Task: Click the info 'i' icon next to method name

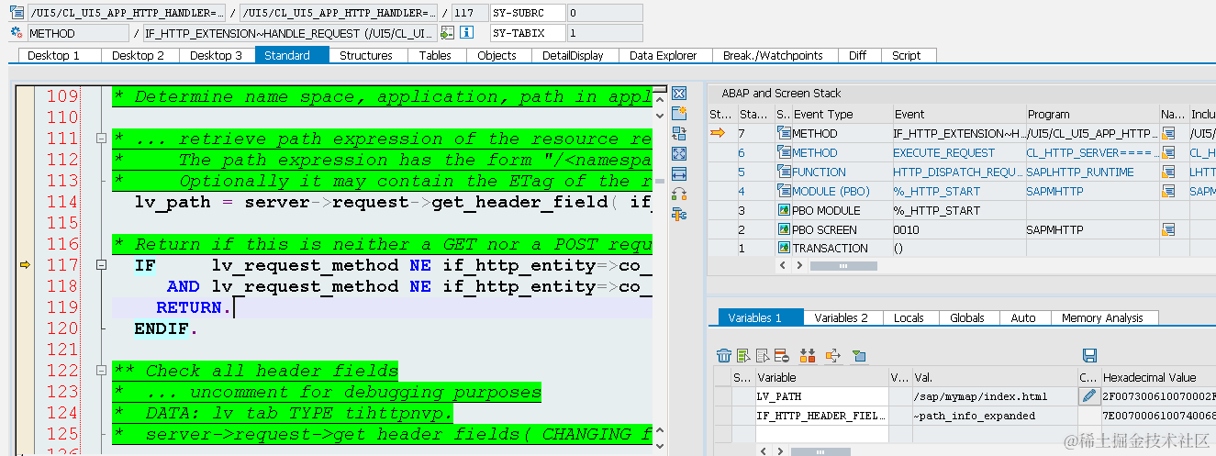Action: click(466, 33)
